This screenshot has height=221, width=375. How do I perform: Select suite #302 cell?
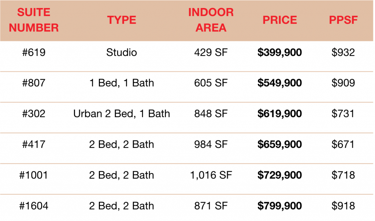(34, 114)
